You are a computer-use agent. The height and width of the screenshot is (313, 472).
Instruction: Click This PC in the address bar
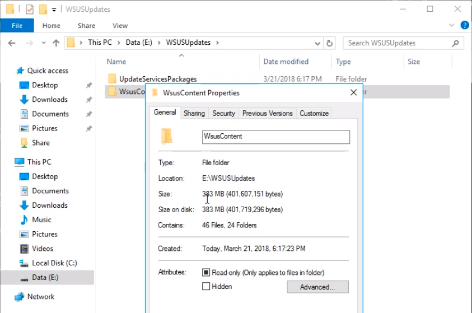click(x=100, y=43)
